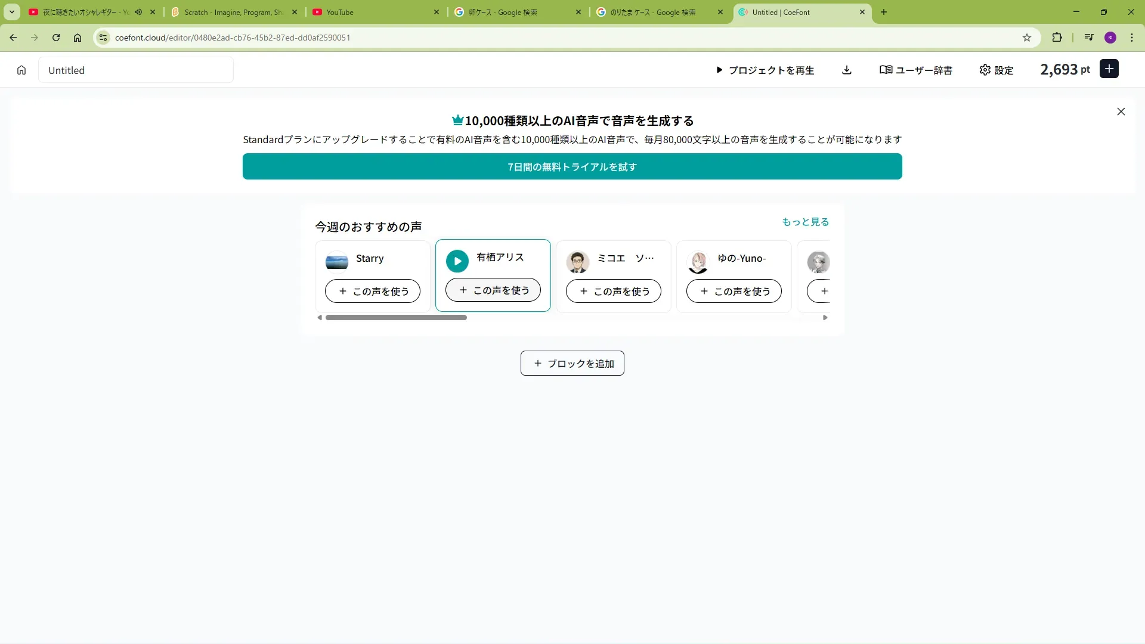Open the browser extensions icon

click(x=1057, y=38)
